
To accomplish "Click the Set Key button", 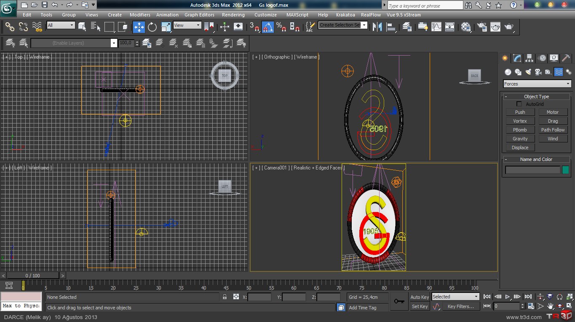I will click(x=420, y=306).
